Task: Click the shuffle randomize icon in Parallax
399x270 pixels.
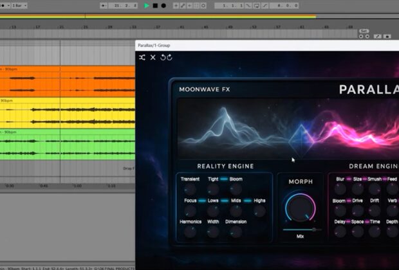Action: pyautogui.click(x=142, y=57)
